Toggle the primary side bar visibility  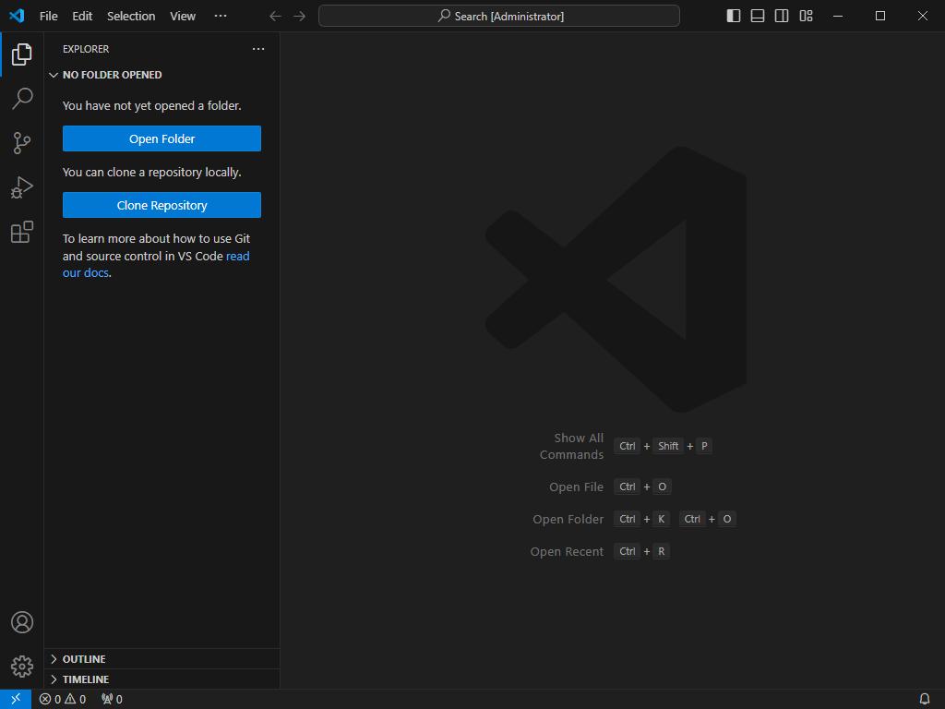pos(734,16)
